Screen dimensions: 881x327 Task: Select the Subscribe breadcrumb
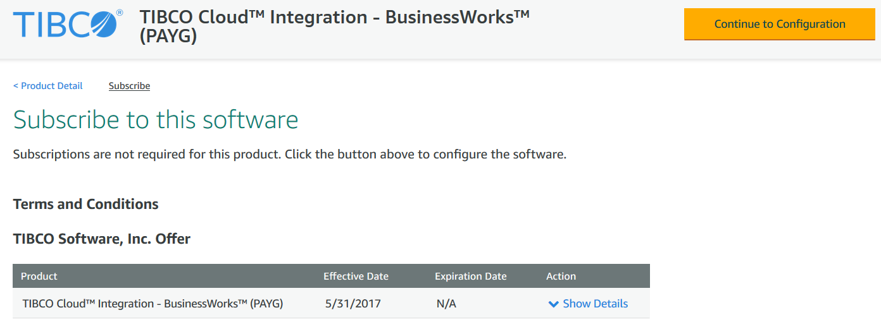click(x=129, y=86)
